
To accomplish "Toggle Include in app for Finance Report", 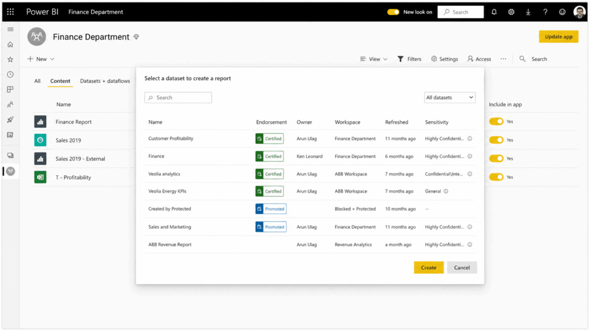I will click(496, 121).
